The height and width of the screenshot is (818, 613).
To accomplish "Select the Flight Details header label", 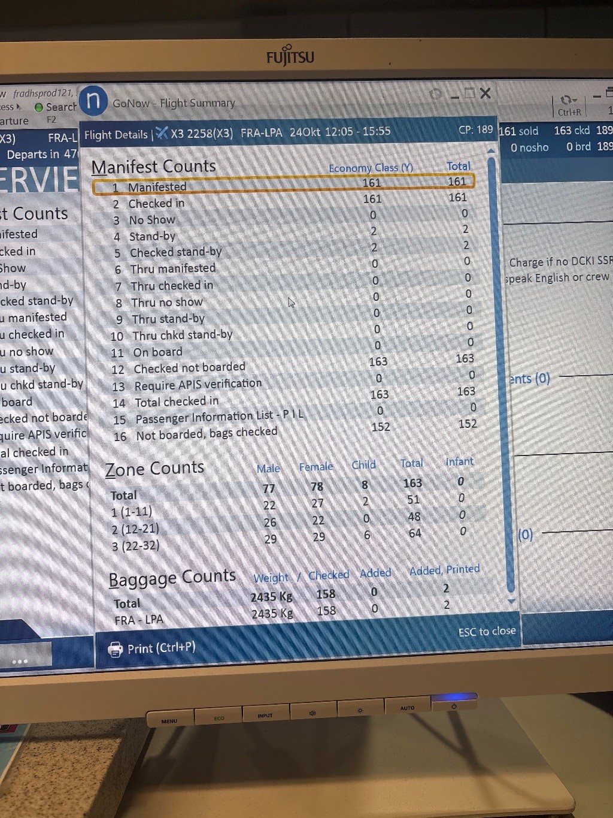I will pos(116,135).
